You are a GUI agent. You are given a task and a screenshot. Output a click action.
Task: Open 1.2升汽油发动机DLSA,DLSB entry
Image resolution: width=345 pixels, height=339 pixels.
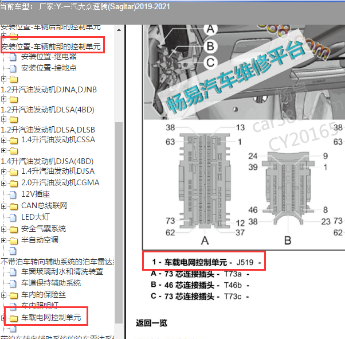click(x=48, y=130)
